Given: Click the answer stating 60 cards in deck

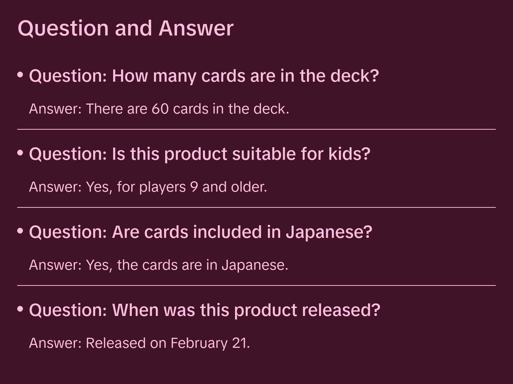Looking at the screenshot, I should (x=159, y=109).
